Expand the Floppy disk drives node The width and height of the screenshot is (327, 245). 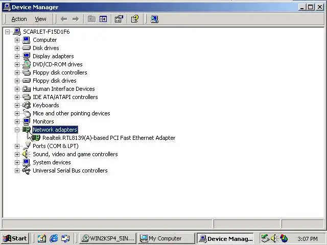point(17,81)
